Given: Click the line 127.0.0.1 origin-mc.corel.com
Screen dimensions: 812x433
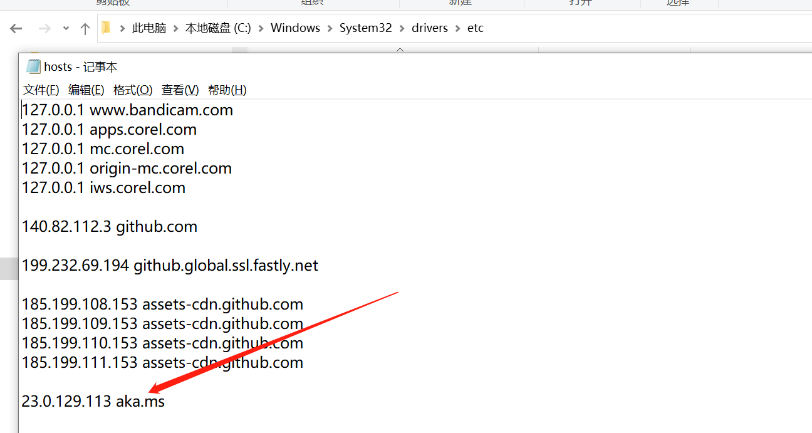Looking at the screenshot, I should point(127,169).
